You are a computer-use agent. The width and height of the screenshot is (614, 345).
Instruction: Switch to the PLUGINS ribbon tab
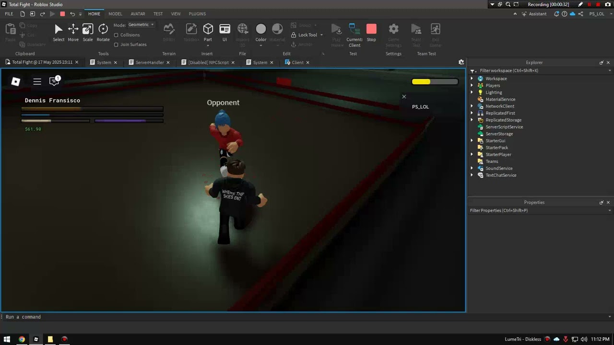pos(197,14)
